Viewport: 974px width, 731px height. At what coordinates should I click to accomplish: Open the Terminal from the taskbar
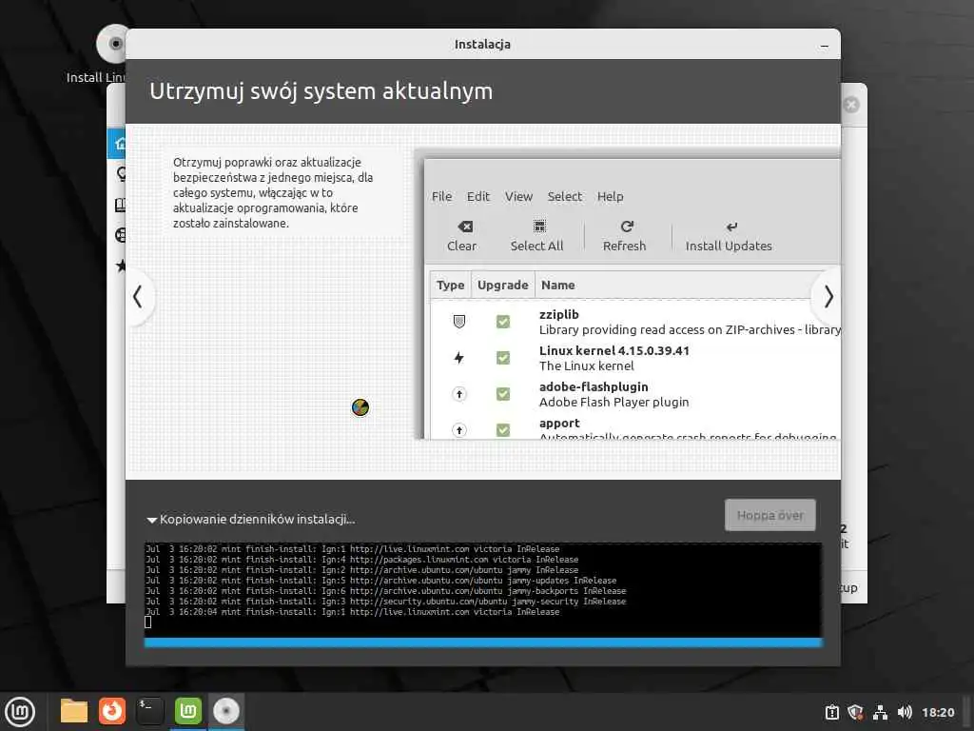click(150, 712)
